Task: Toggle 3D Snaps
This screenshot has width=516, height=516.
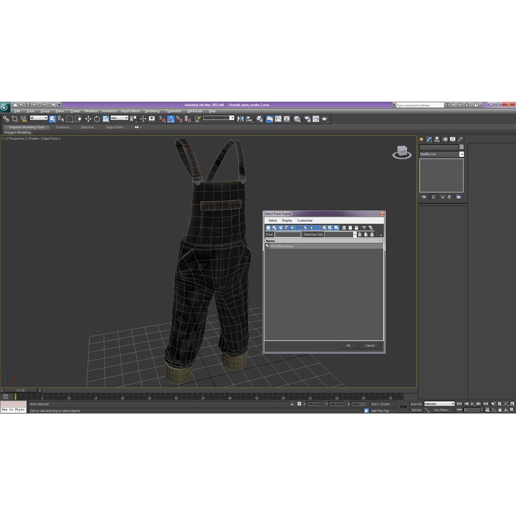Action: (162, 119)
